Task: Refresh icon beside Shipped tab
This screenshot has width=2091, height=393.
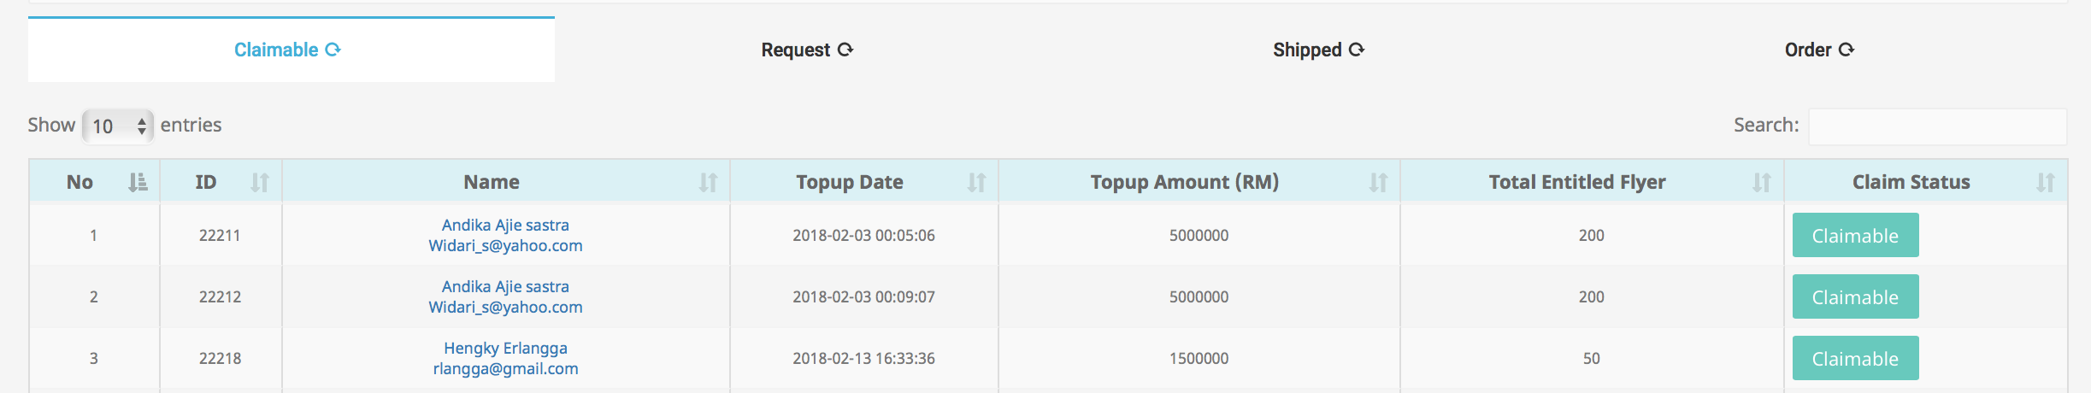Action: [x=1357, y=50]
